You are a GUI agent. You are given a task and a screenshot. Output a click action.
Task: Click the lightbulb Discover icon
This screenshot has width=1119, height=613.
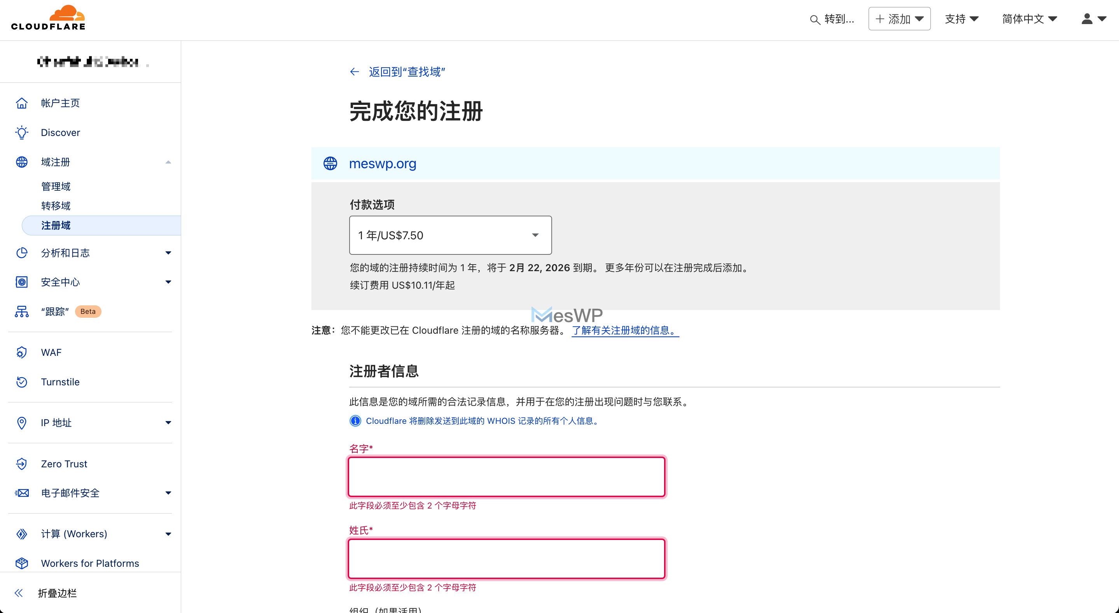(x=22, y=132)
